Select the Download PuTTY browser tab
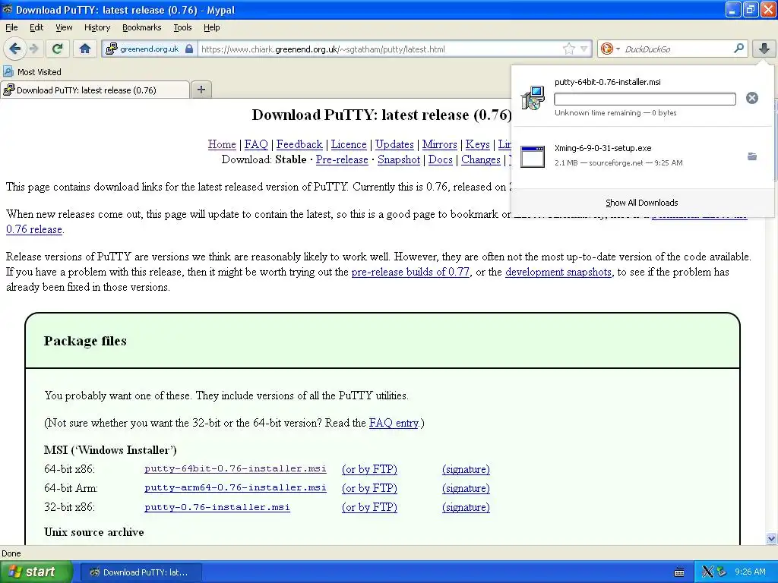 pyautogui.click(x=95, y=90)
